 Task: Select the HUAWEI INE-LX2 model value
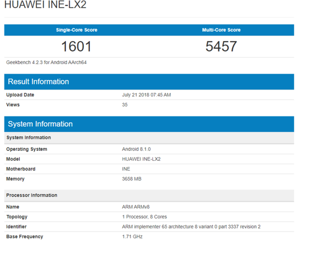pyautogui.click(x=142, y=159)
